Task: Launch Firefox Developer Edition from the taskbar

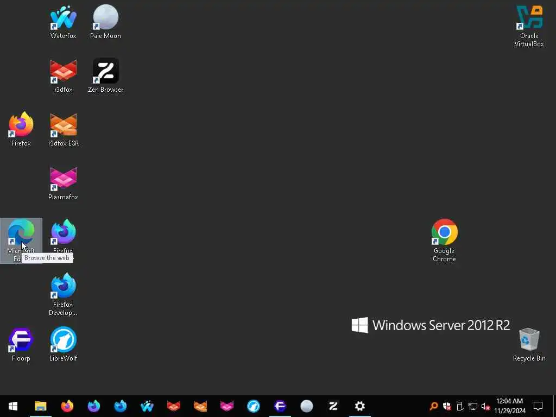Action: 120,406
